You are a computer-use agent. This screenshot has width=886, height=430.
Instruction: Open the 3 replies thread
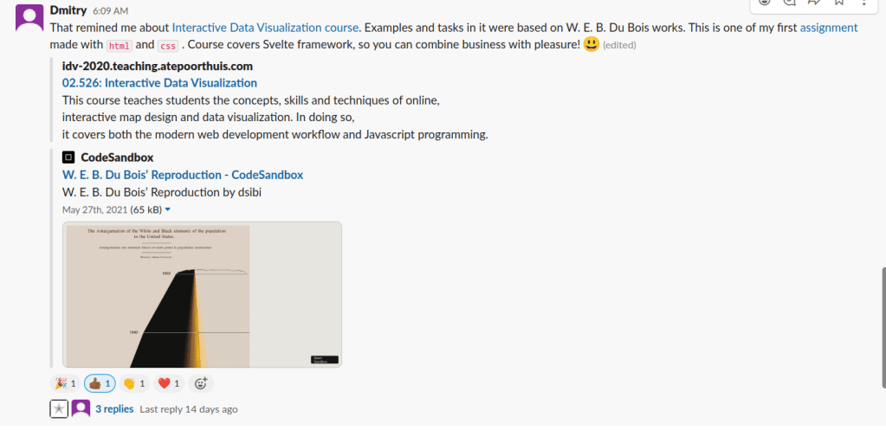[114, 409]
